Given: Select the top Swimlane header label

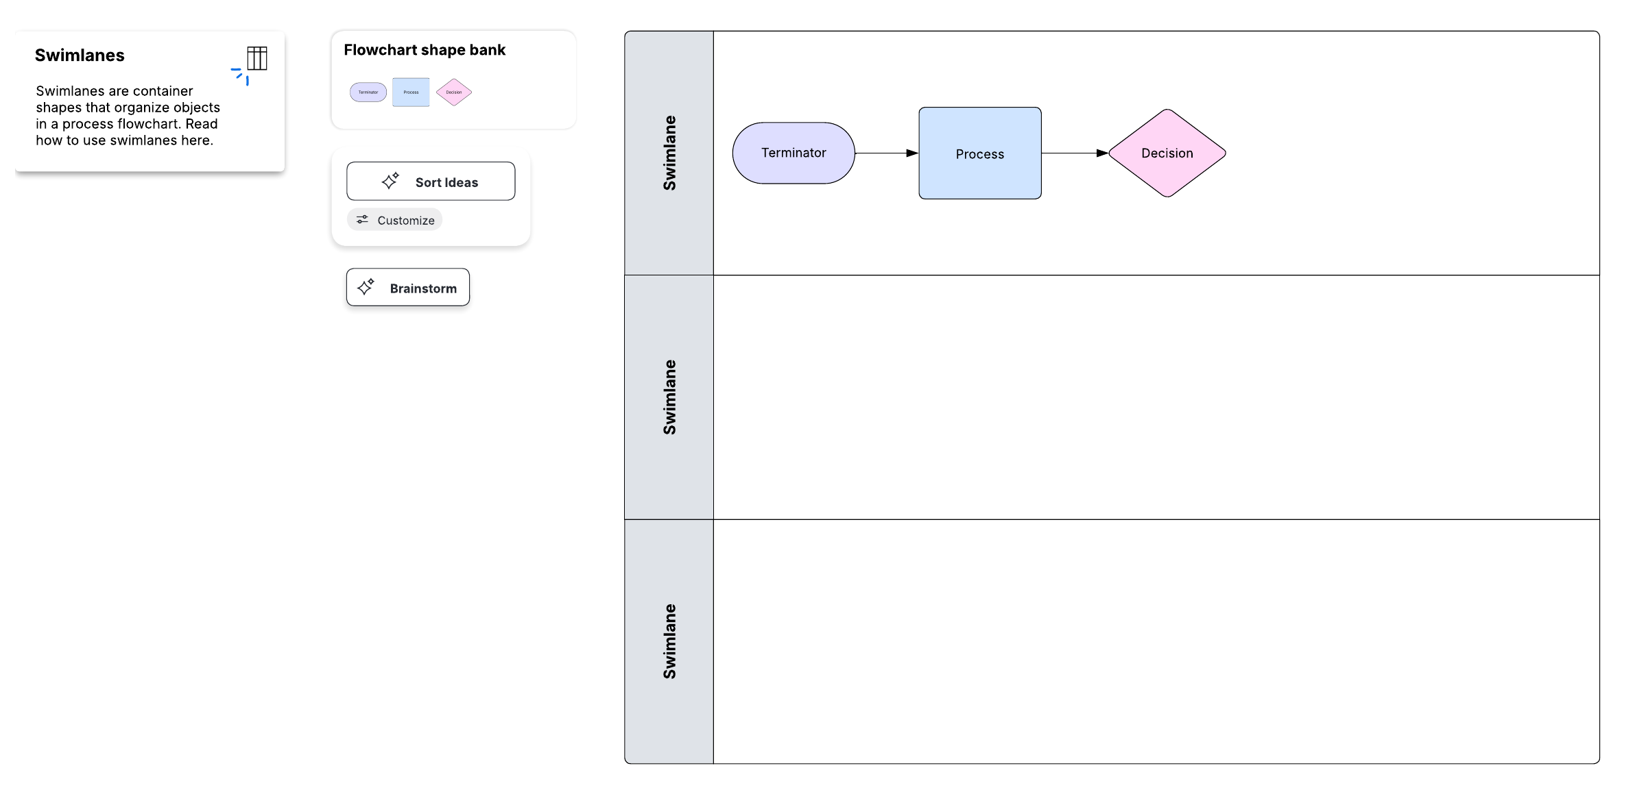Looking at the screenshot, I should click(669, 153).
